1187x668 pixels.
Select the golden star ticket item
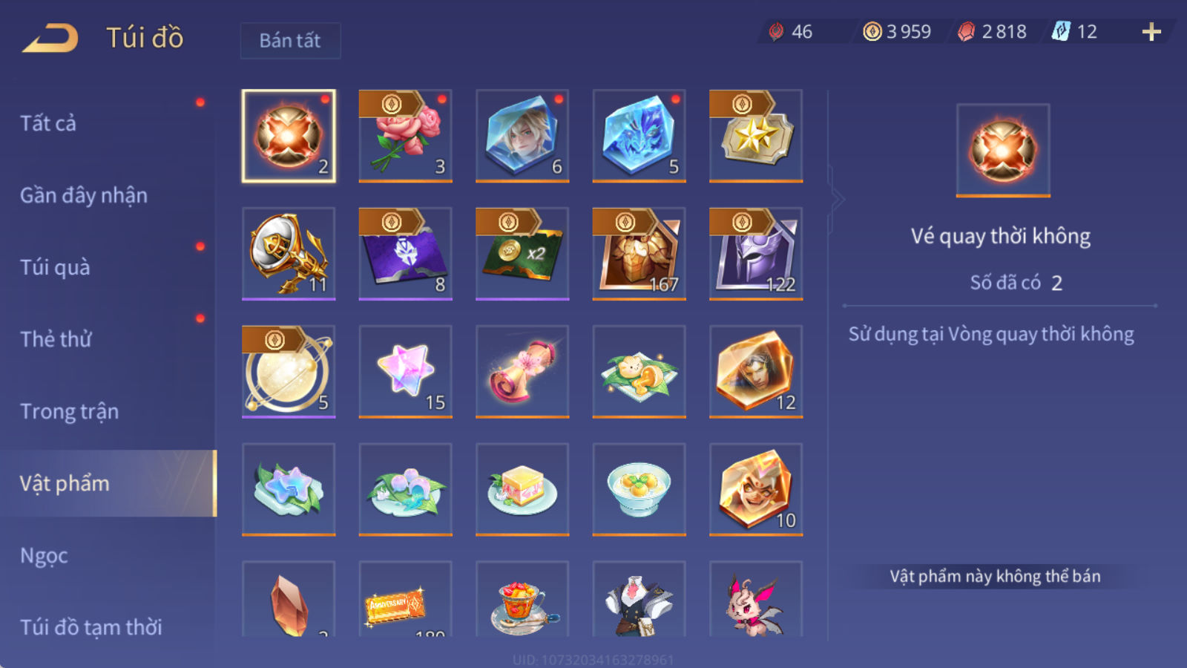(x=756, y=136)
